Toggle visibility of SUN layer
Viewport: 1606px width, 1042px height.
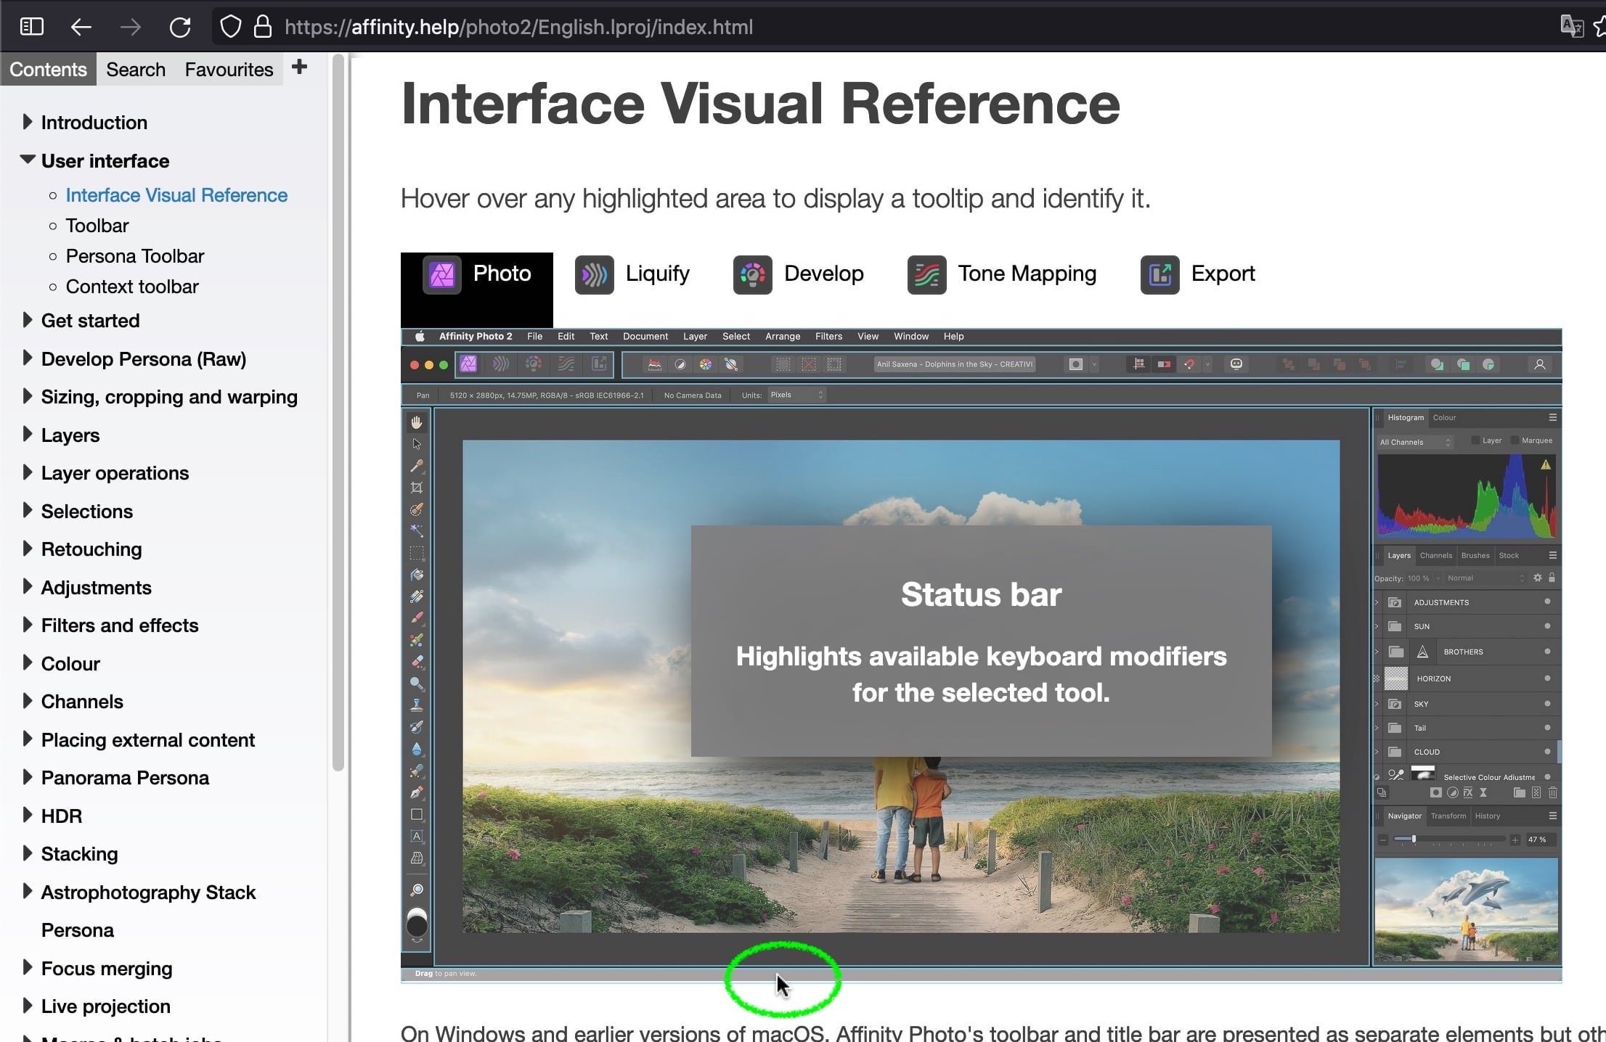click(x=1547, y=625)
